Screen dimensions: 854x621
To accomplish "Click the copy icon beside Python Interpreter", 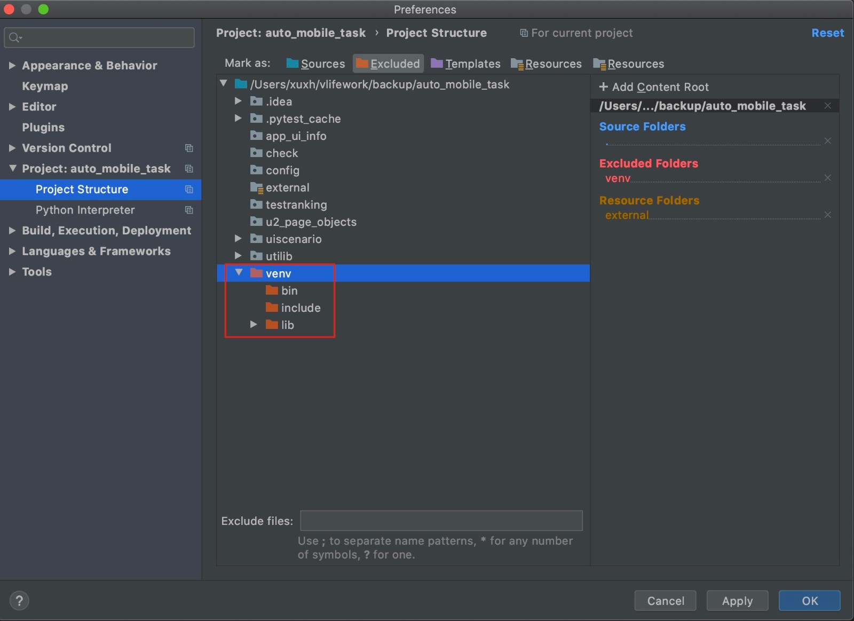I will click(189, 210).
